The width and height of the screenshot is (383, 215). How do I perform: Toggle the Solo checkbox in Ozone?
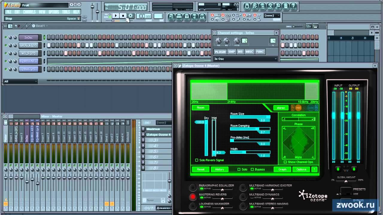239,169
